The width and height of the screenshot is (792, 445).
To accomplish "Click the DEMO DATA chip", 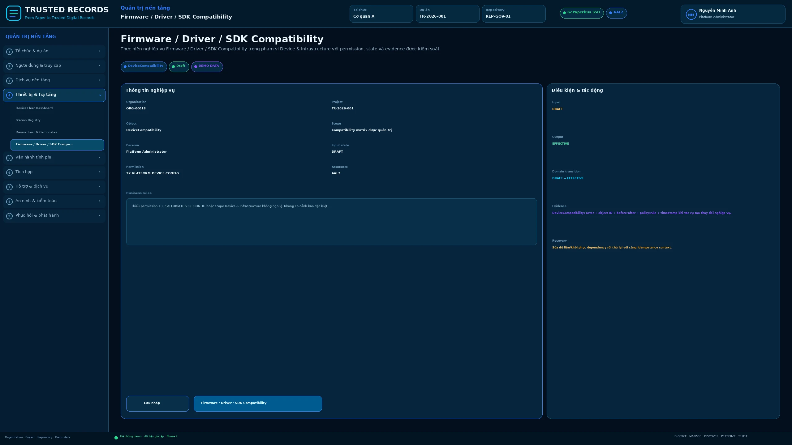I will (207, 67).
